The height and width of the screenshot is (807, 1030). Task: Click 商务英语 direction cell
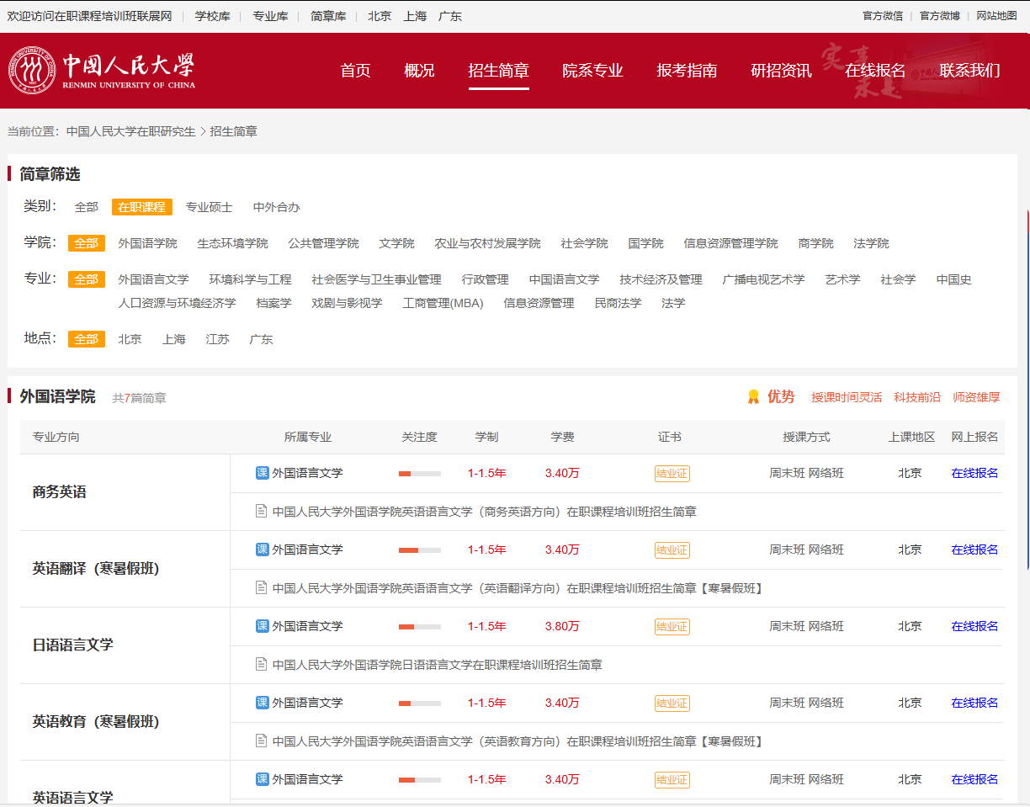click(125, 492)
